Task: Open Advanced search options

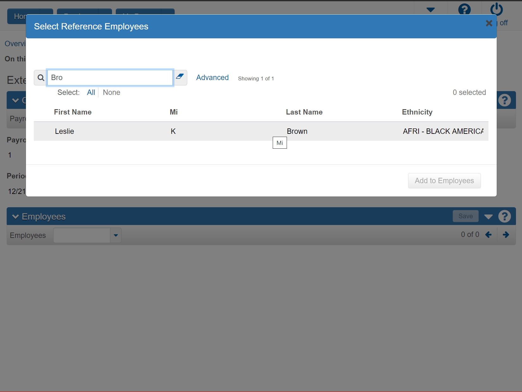Action: click(212, 78)
